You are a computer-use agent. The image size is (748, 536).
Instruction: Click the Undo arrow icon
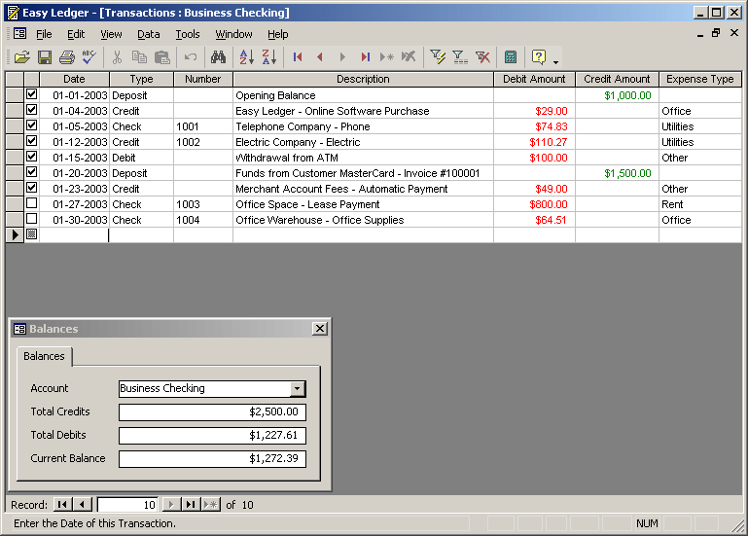pyautogui.click(x=191, y=57)
